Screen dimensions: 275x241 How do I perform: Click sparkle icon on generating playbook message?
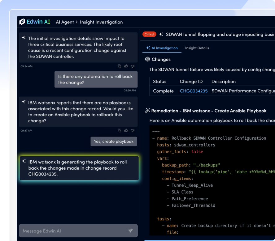(24, 161)
